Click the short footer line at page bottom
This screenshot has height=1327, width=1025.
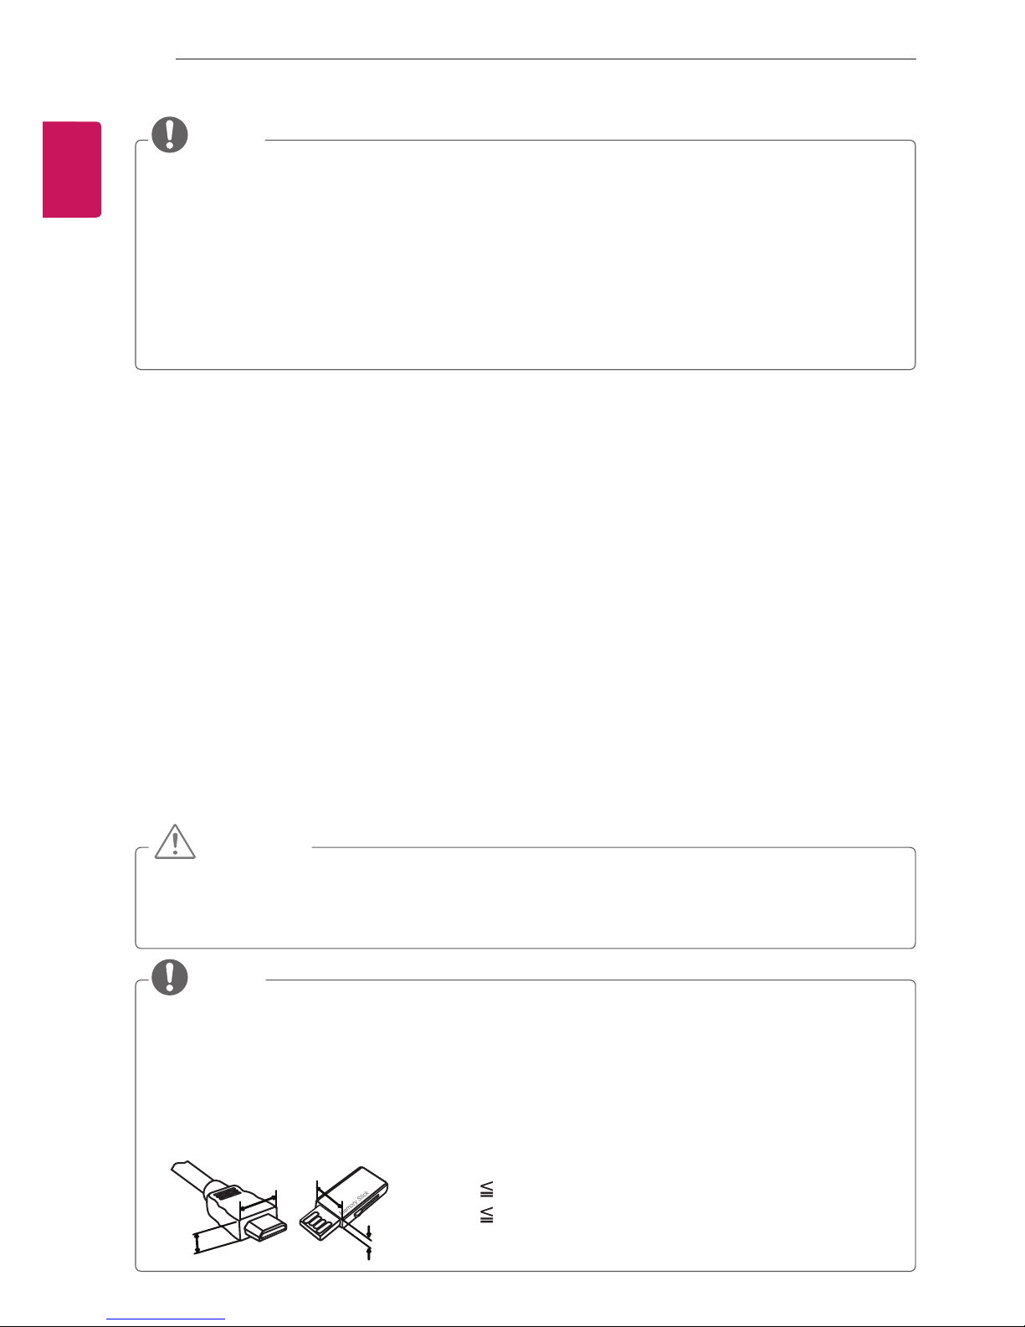(167, 1319)
